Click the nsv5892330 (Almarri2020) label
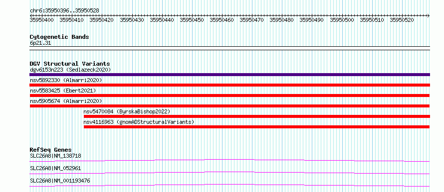The image size is (444, 192). [x=66, y=80]
